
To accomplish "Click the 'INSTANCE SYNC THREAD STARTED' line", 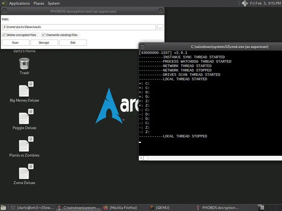I will [x=182, y=57].
